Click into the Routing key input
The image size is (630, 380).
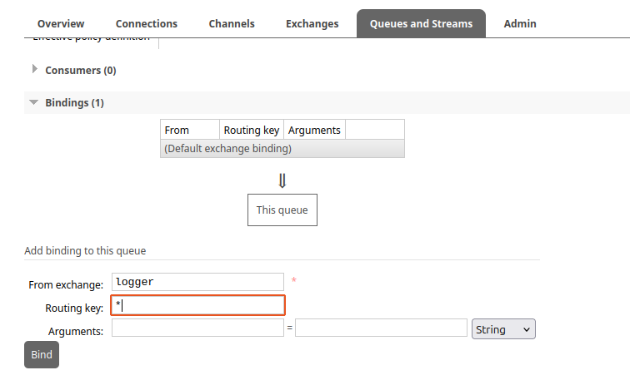pos(197,305)
